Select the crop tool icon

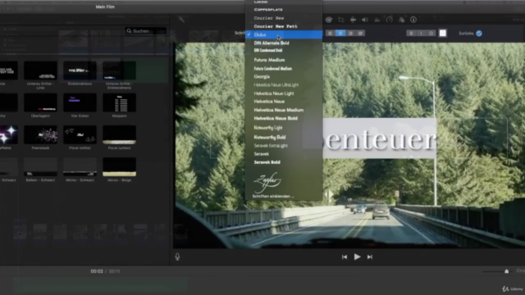[341, 20]
